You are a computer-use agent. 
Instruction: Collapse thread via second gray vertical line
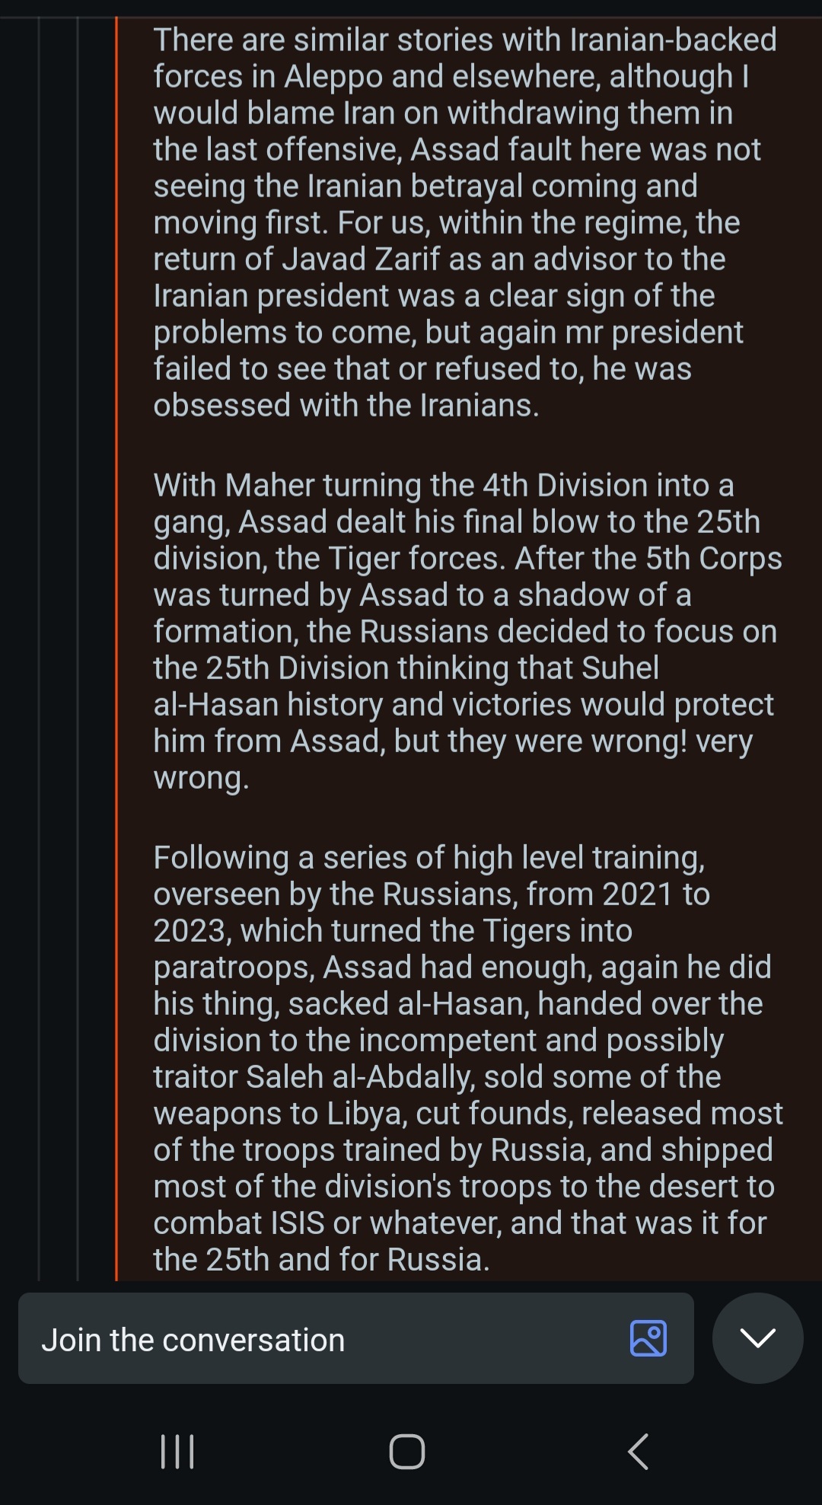point(78,648)
